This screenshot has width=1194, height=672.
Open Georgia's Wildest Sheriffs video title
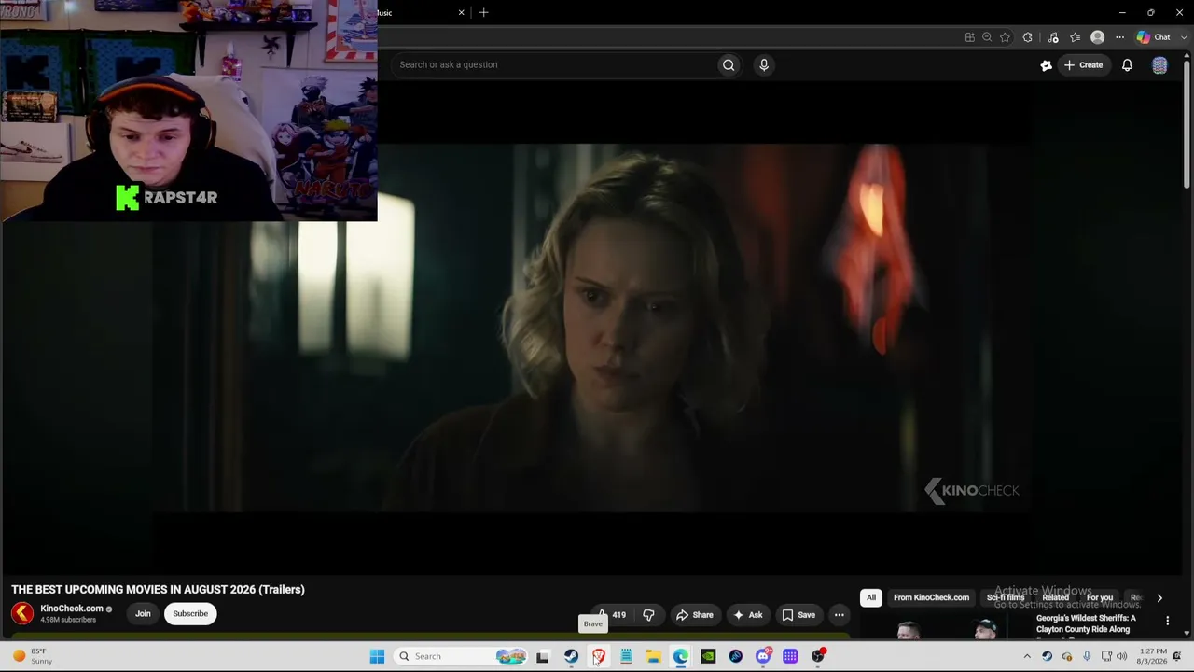pyautogui.click(x=1086, y=623)
